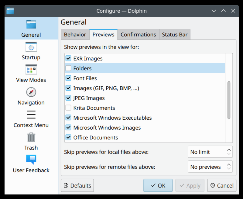Switch to the Status Bar tab
The image size is (243, 199).
click(x=175, y=35)
